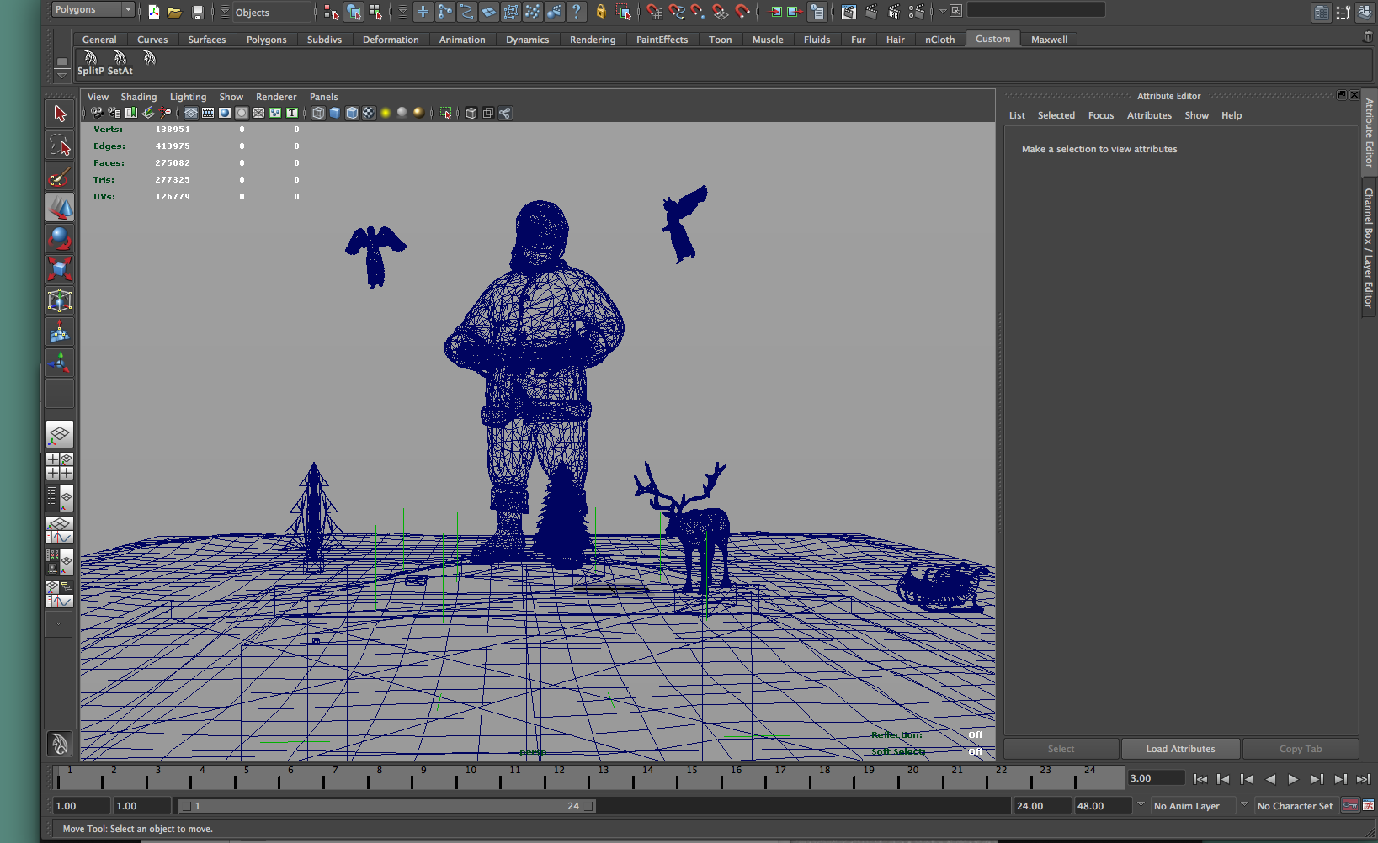Toggle textured display checker icon
This screenshot has width=1378, height=843.
pyautogui.click(x=369, y=113)
